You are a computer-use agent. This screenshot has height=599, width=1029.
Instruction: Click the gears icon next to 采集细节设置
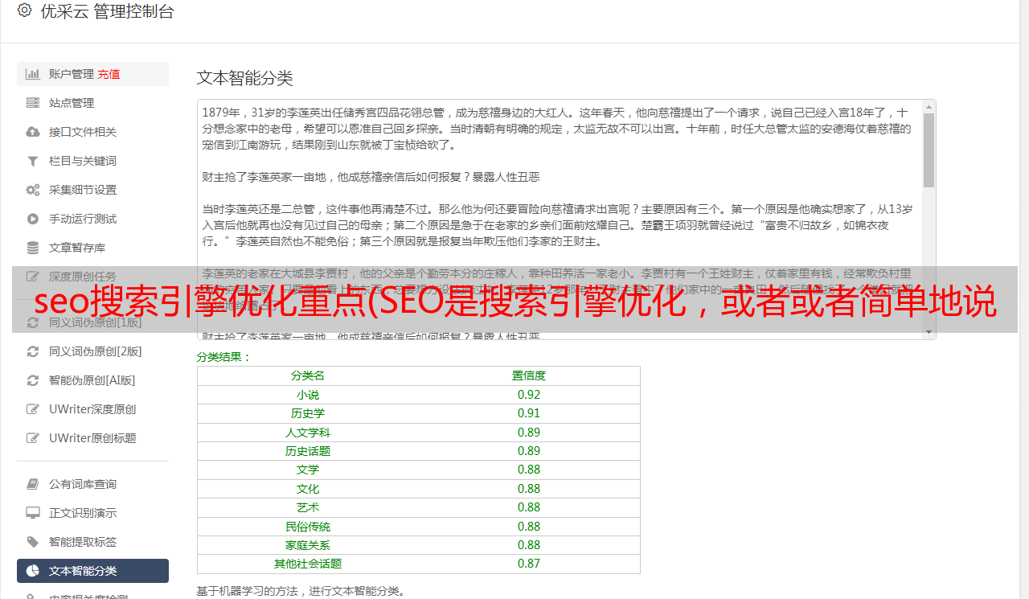pos(33,190)
